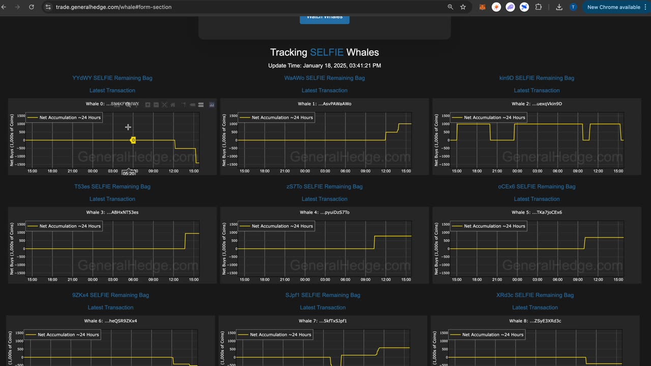Click the Whale 0 chart reset-axes home icon

tap(173, 105)
